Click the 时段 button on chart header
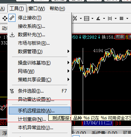The height and width of the screenshot is (137, 131). click(x=120, y=37)
